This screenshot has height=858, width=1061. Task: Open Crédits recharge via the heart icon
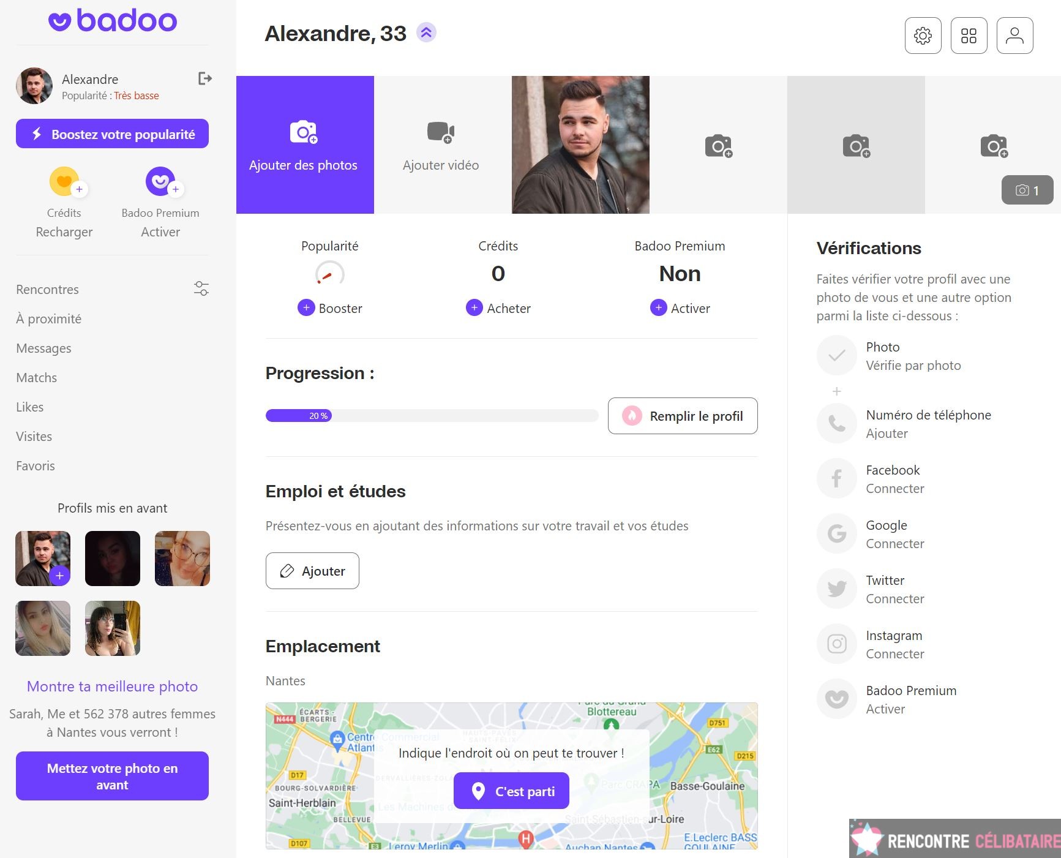64,181
